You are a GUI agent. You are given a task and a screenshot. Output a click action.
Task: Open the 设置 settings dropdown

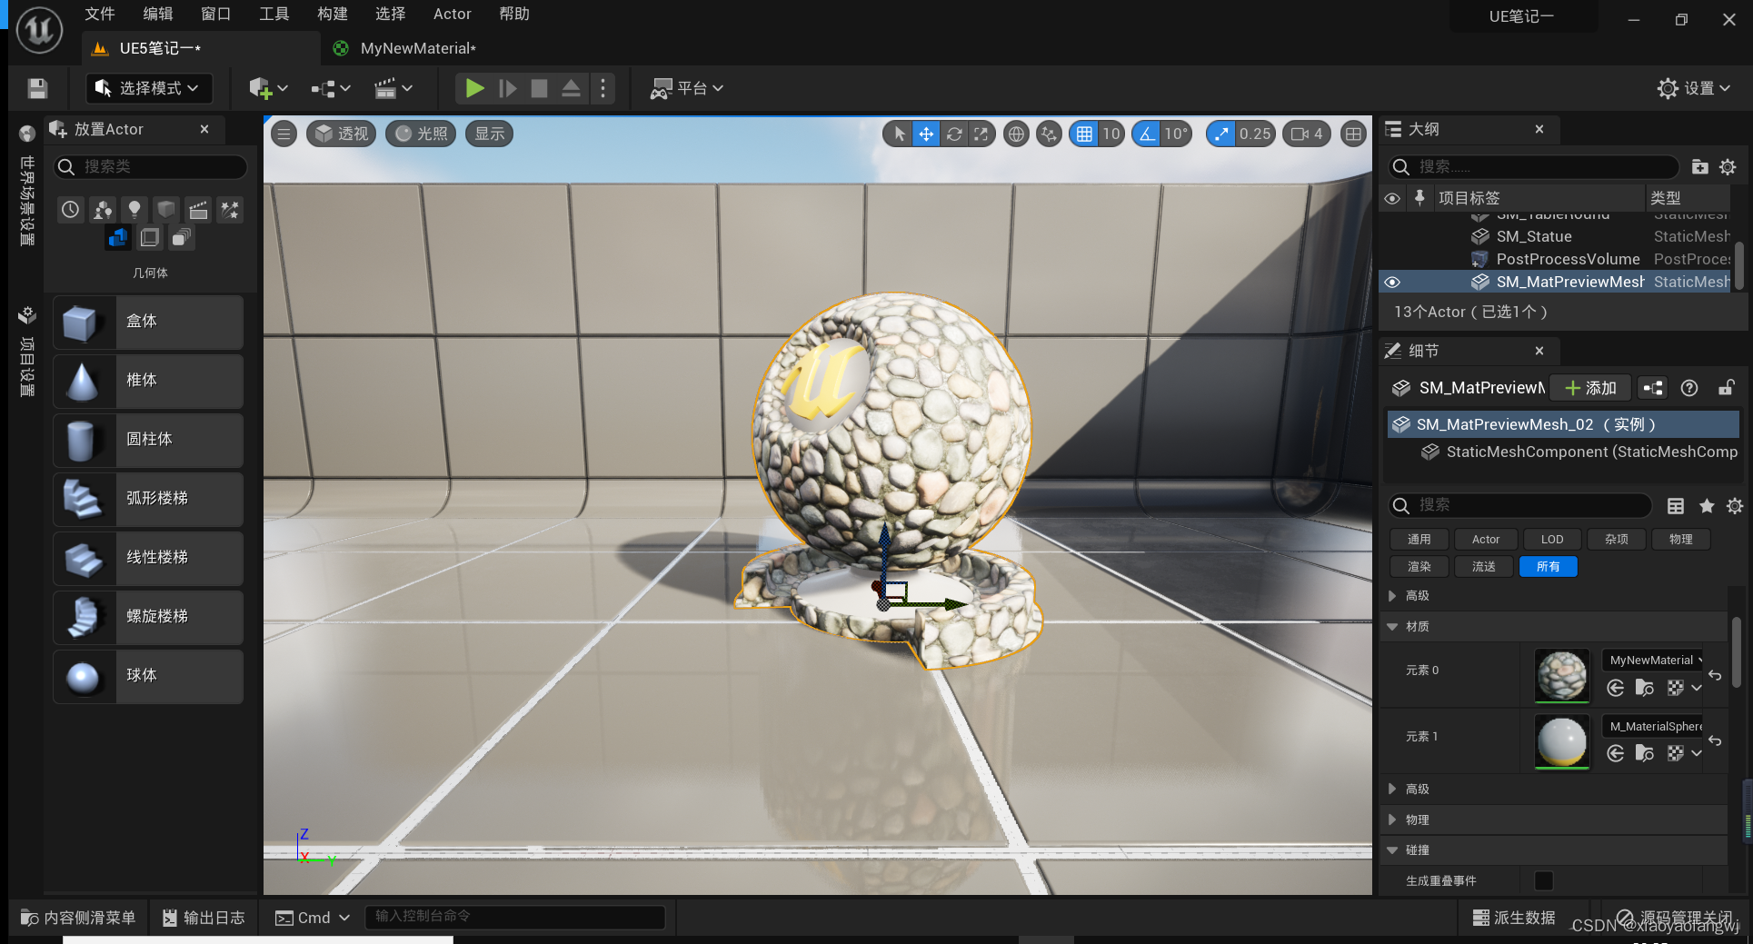(x=1693, y=88)
